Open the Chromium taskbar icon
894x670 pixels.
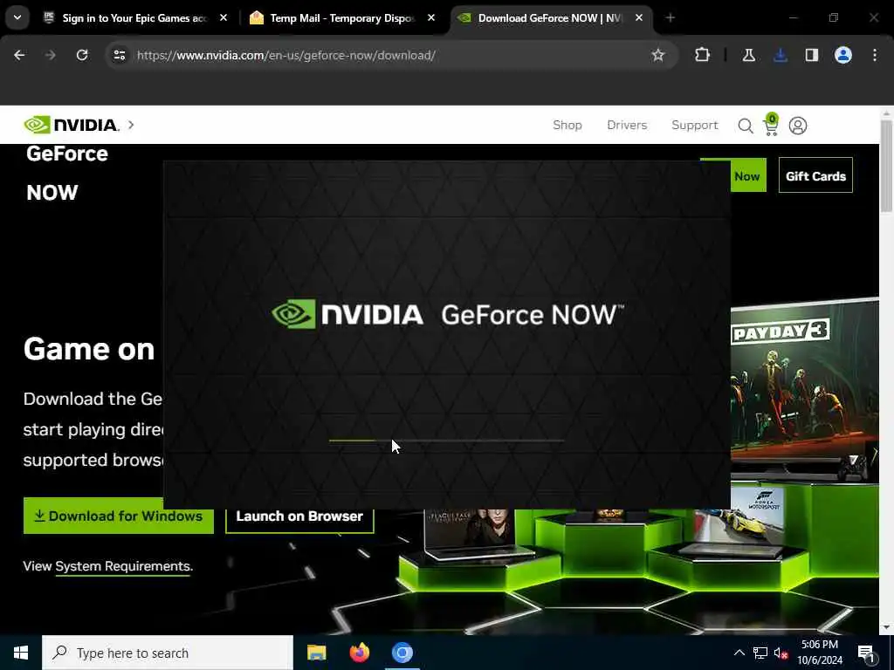click(x=402, y=653)
